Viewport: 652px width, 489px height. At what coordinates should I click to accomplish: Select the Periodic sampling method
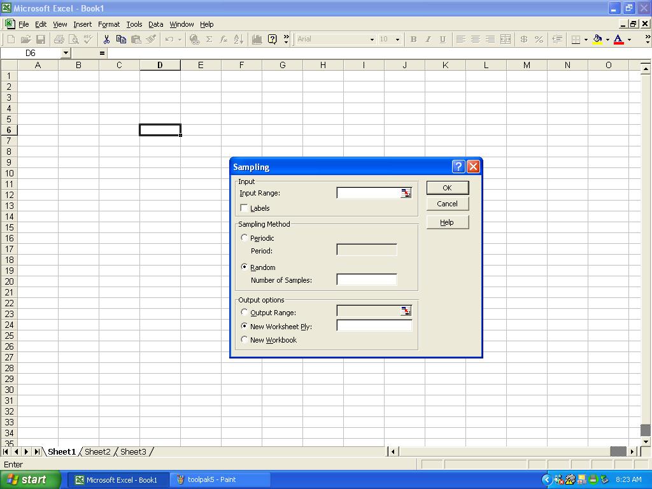[x=244, y=238]
